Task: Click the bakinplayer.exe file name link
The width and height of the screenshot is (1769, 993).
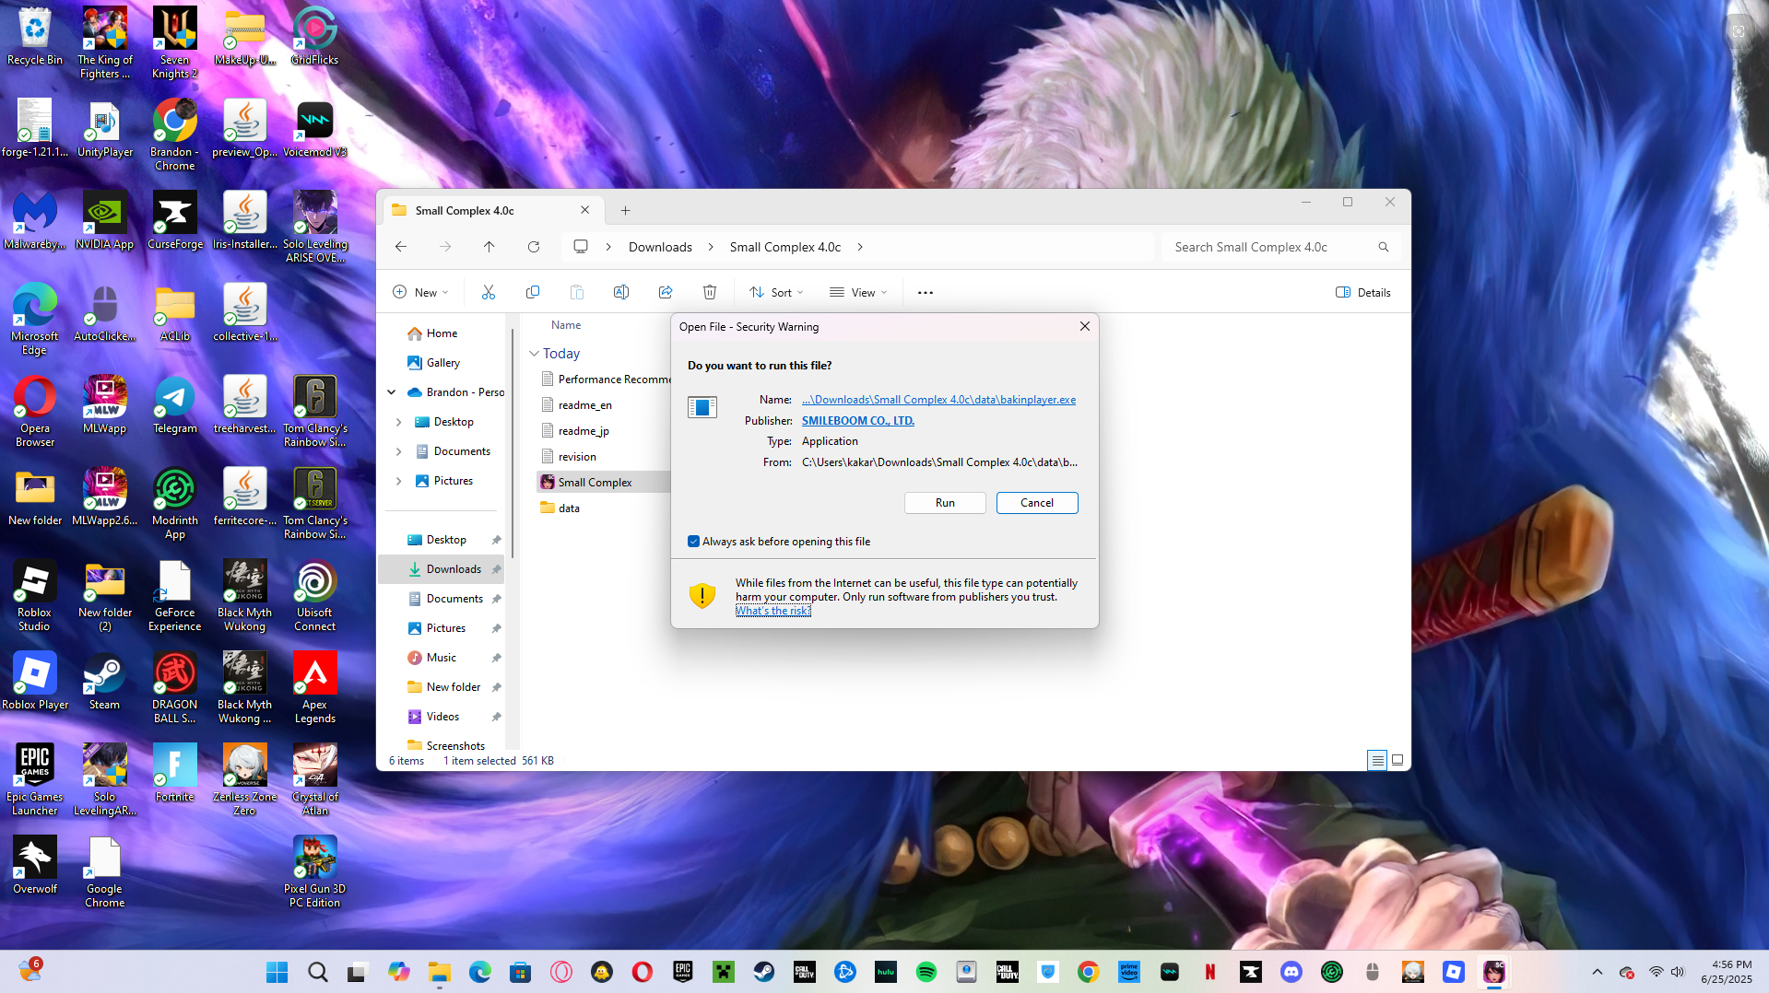Action: [x=938, y=400]
